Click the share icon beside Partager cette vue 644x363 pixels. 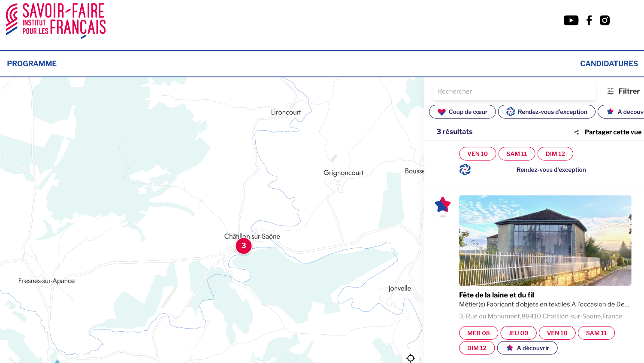point(577,132)
